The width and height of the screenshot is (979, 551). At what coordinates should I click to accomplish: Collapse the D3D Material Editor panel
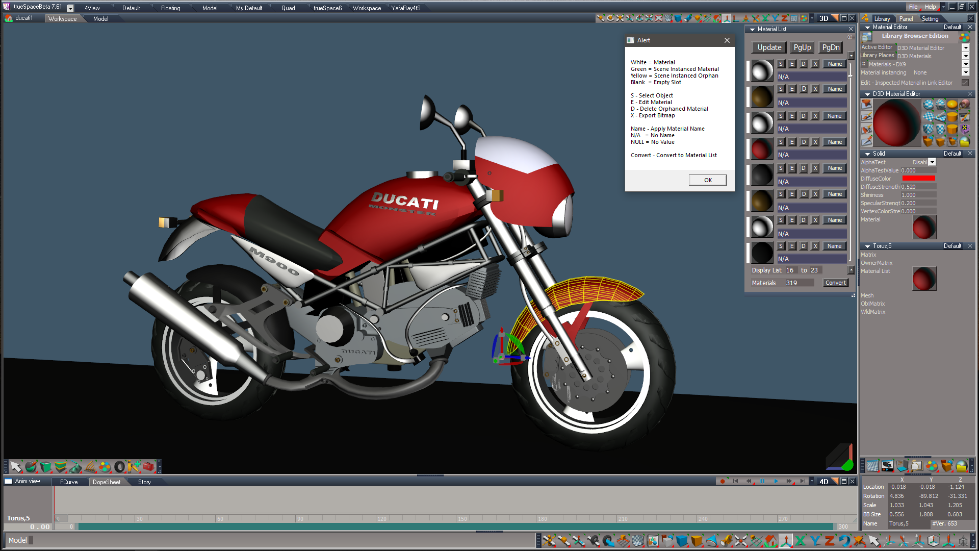(867, 94)
